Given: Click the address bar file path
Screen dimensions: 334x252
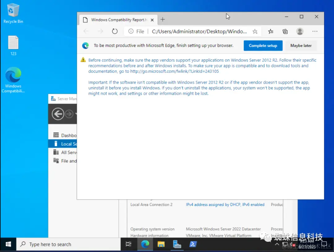Looking at the screenshot, I should coord(199,32).
